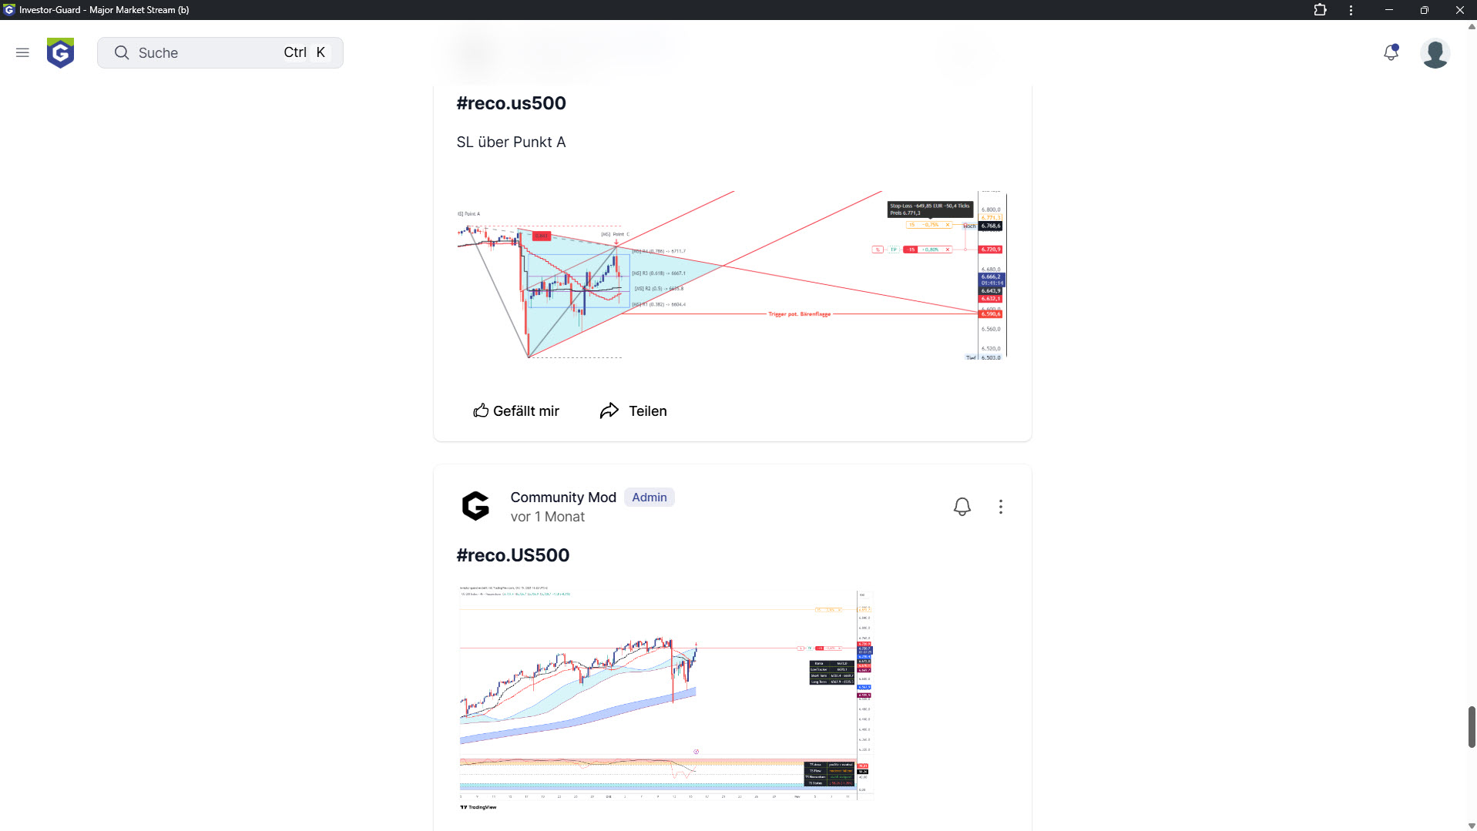The height and width of the screenshot is (831, 1477).
Task: Click the Suche search field
Action: click(220, 52)
